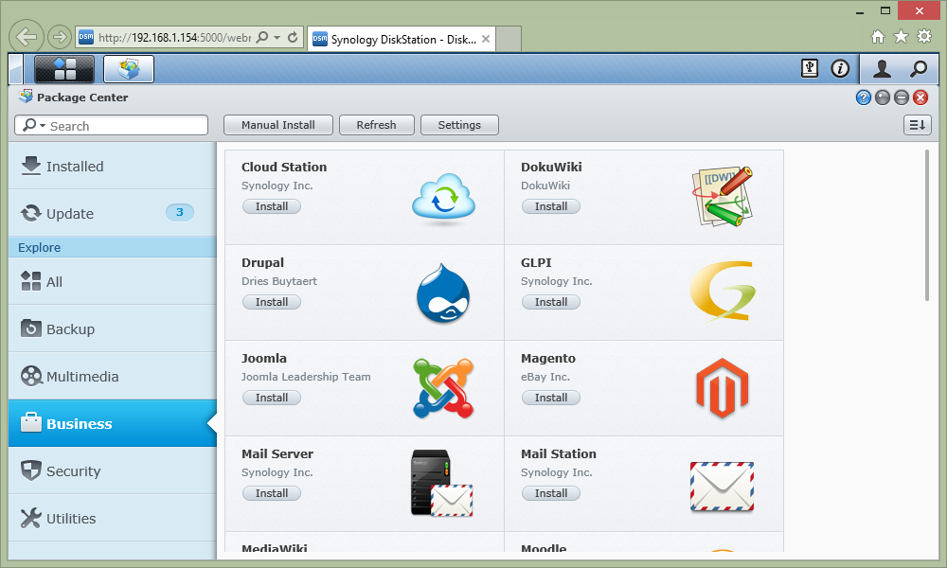Go back with browser back arrow
The image size is (947, 568).
tap(26, 38)
